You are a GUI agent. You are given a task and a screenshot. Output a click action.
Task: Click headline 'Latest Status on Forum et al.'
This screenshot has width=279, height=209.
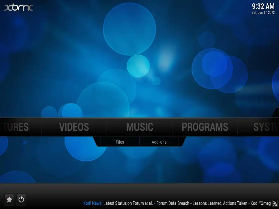tap(128, 203)
